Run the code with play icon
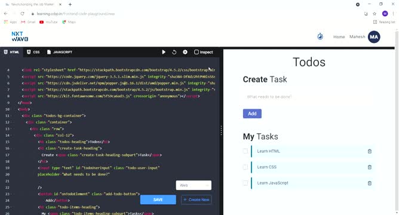This screenshot has width=399, height=215. coord(164,52)
